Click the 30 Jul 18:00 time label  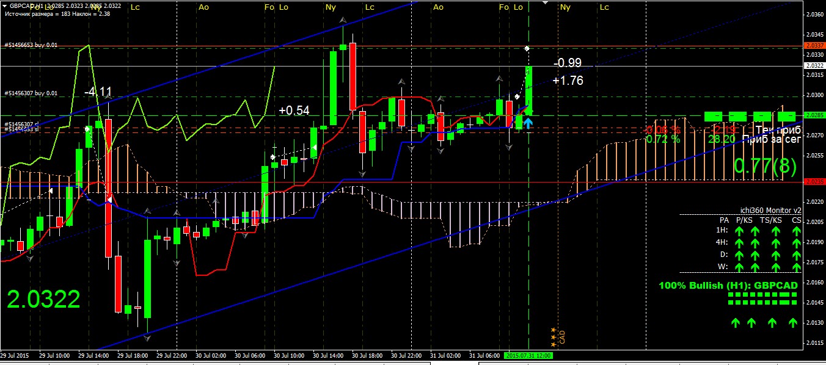coord(367,355)
